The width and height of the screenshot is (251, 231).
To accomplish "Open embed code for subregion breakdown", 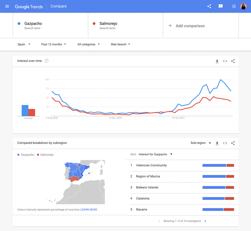I will click(x=225, y=143).
